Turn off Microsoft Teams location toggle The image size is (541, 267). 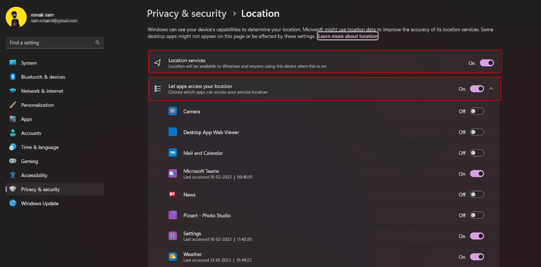click(477, 174)
